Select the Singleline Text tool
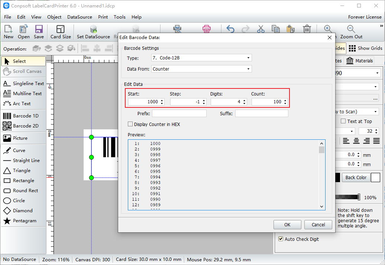 [23, 84]
